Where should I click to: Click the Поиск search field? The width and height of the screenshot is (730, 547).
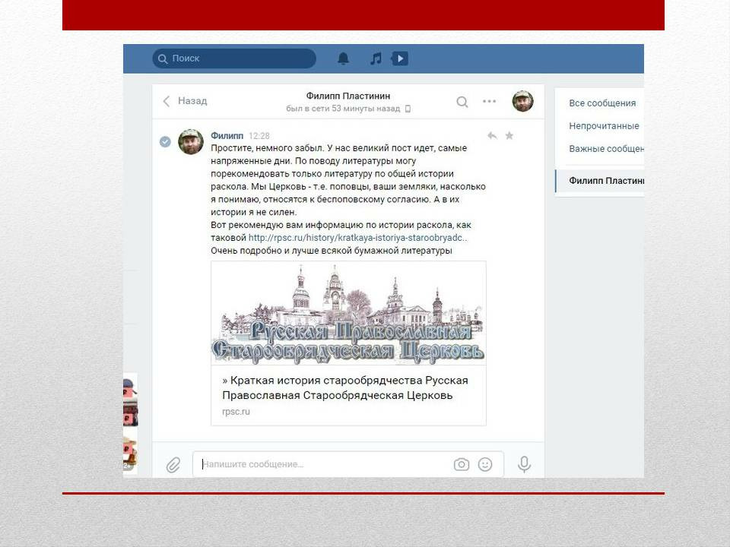[234, 58]
